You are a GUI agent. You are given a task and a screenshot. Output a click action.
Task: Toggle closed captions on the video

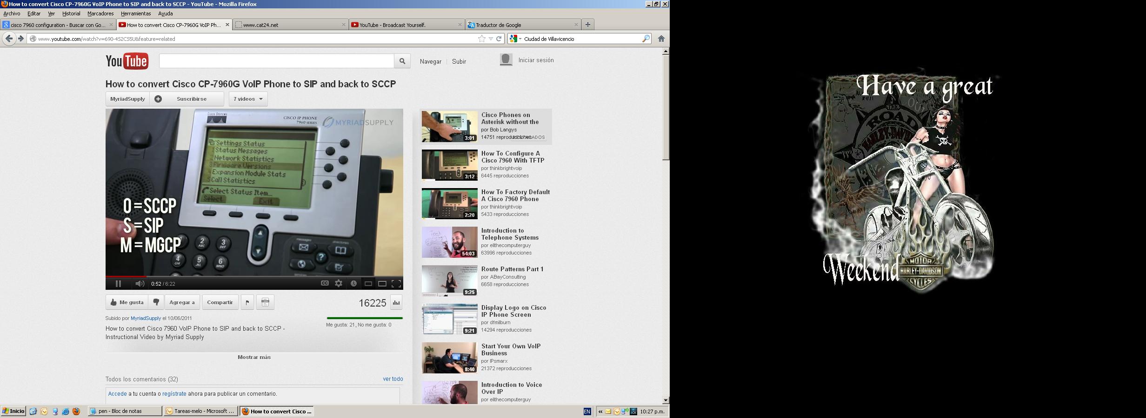(325, 283)
